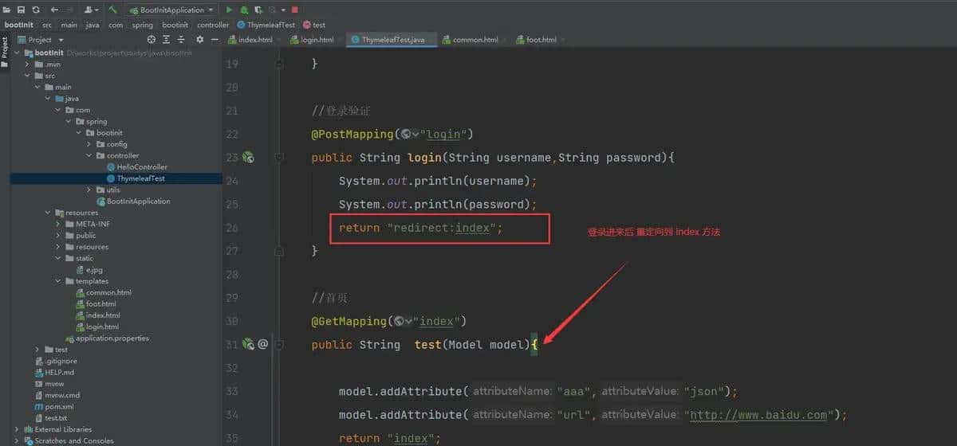This screenshot has height=446, width=957.
Task: Select .gitignore in project tree
Action: click(x=56, y=361)
